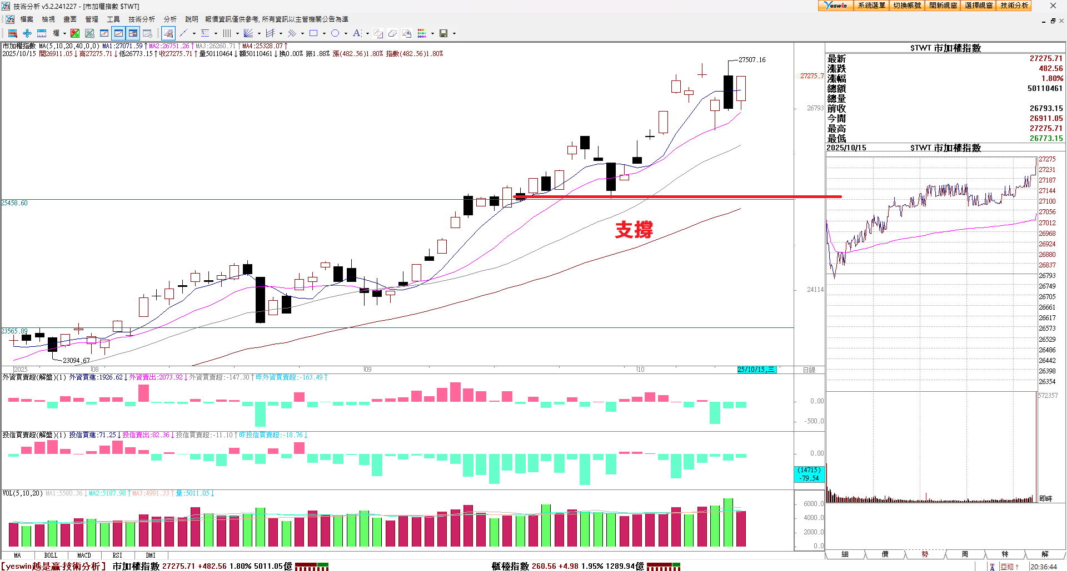This screenshot has width=1067, height=571.
Task: Click the 25/10/15 date marker on timeline
Action: [x=756, y=370]
